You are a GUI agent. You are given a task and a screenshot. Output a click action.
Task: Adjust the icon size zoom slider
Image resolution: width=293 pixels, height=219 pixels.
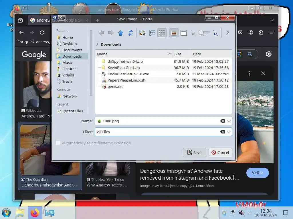coord(204,33)
